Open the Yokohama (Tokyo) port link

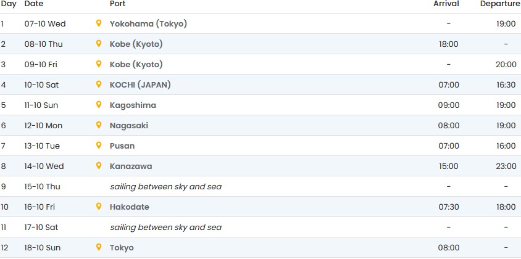pos(148,24)
